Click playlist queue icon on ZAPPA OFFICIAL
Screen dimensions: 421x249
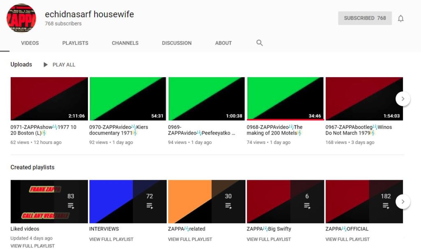[386, 206]
